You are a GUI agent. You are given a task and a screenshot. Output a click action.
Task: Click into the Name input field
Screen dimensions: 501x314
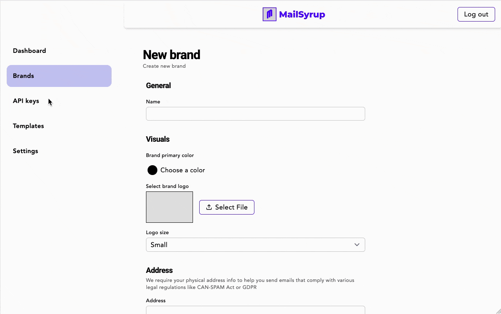255,114
